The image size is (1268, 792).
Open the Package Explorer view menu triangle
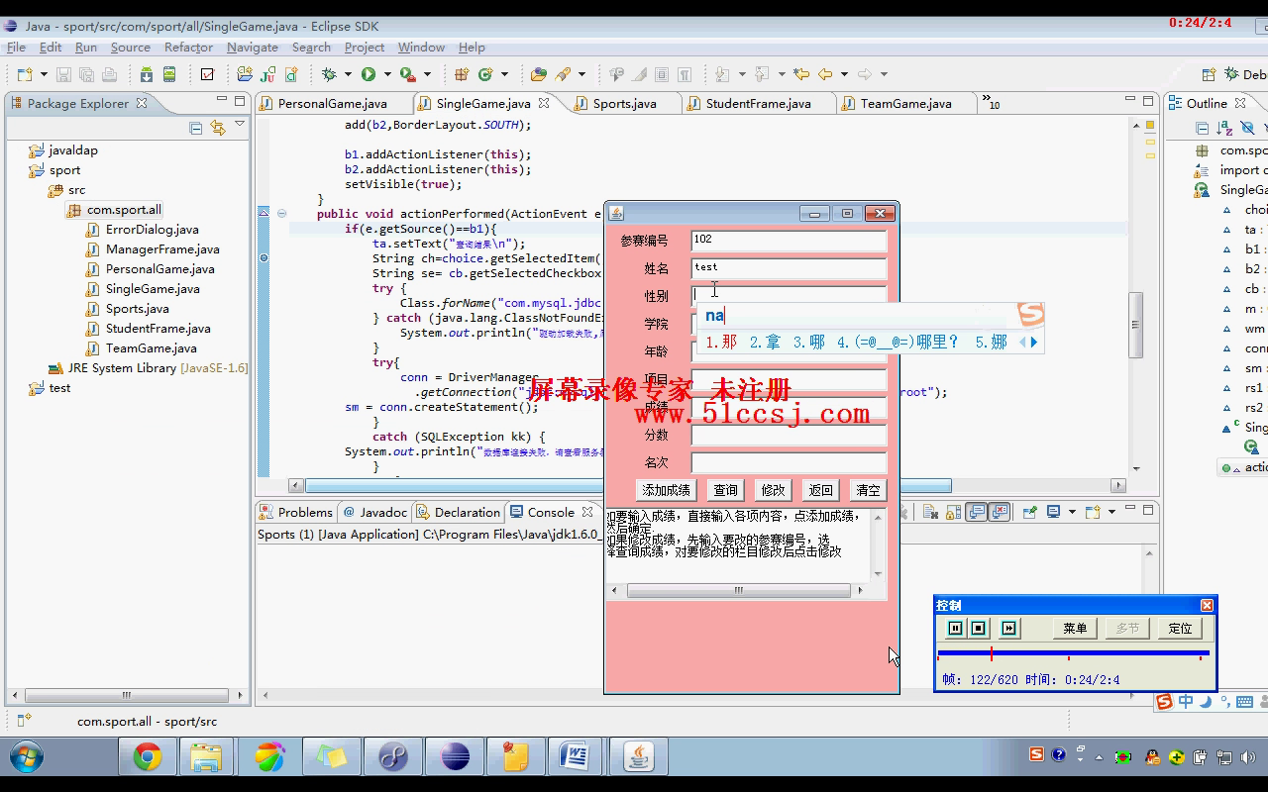(240, 126)
